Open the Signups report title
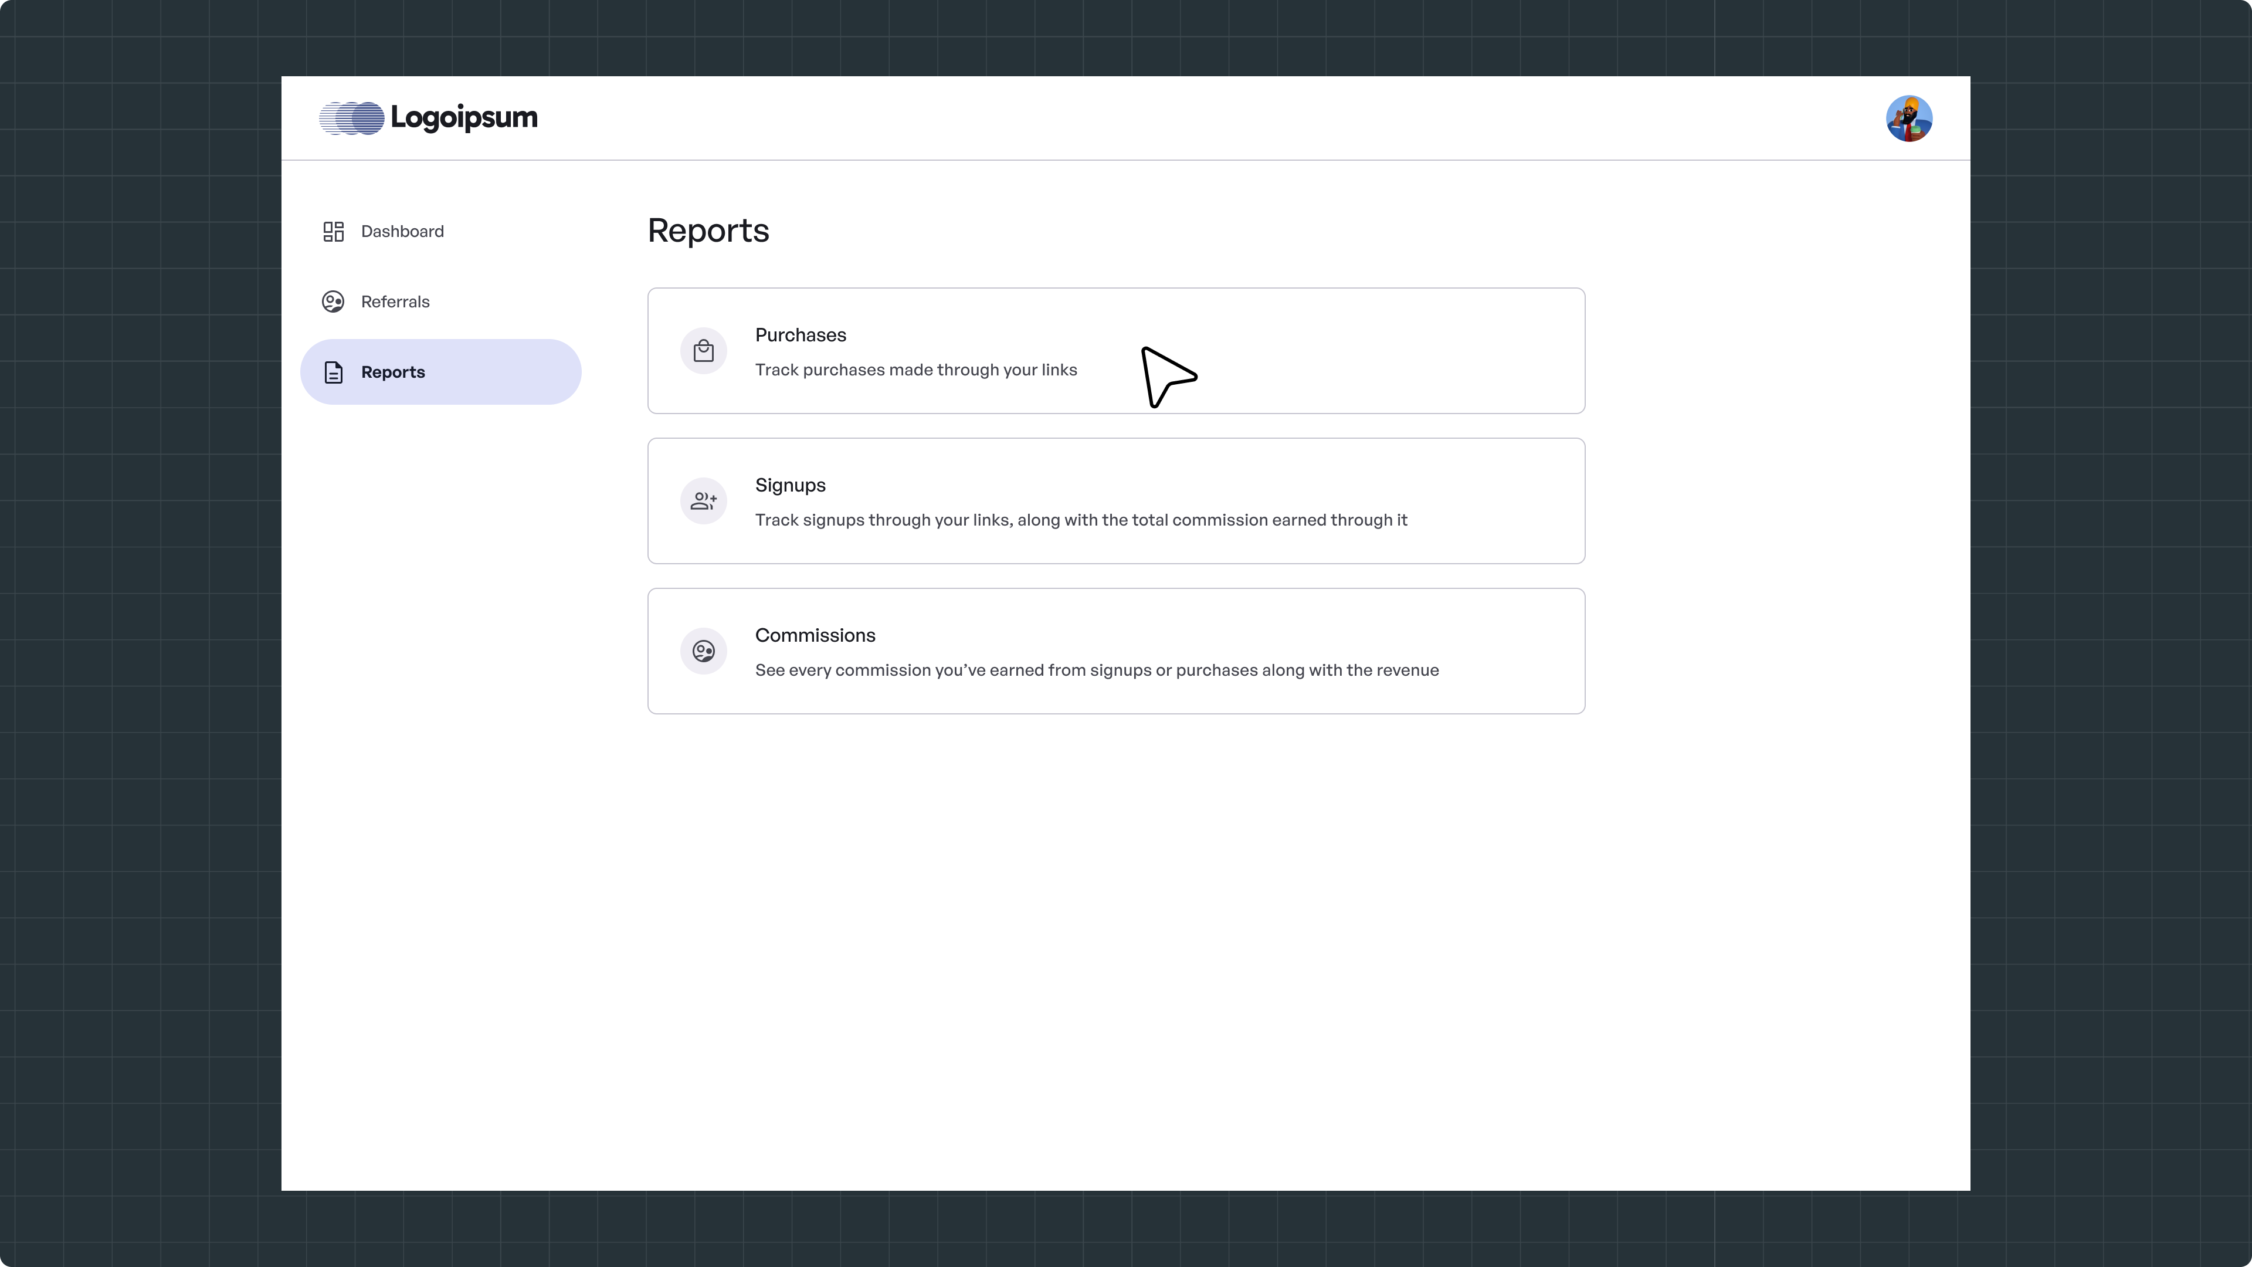The image size is (2252, 1267). click(789, 485)
